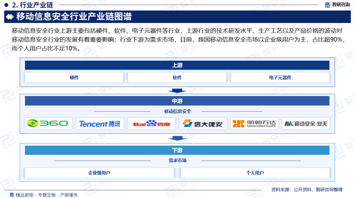Screen dimensions: 355x198
Task: Click the footer text 精品研报 · 专题定制 · 产研服务
Action: tap(46, 195)
